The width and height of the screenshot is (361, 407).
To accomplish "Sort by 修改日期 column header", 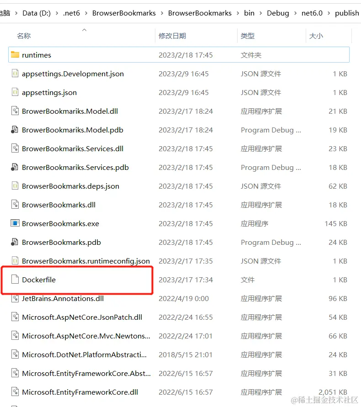I will (172, 36).
